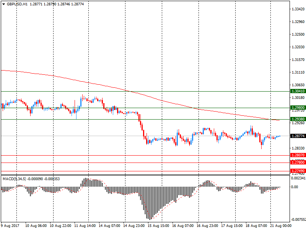Screen dimensions: 306x230
Task: Click the 1.32960 price scale value
Action: (298, 22)
